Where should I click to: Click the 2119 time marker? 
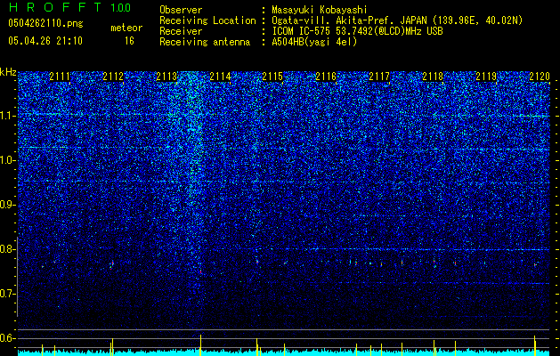(486, 77)
